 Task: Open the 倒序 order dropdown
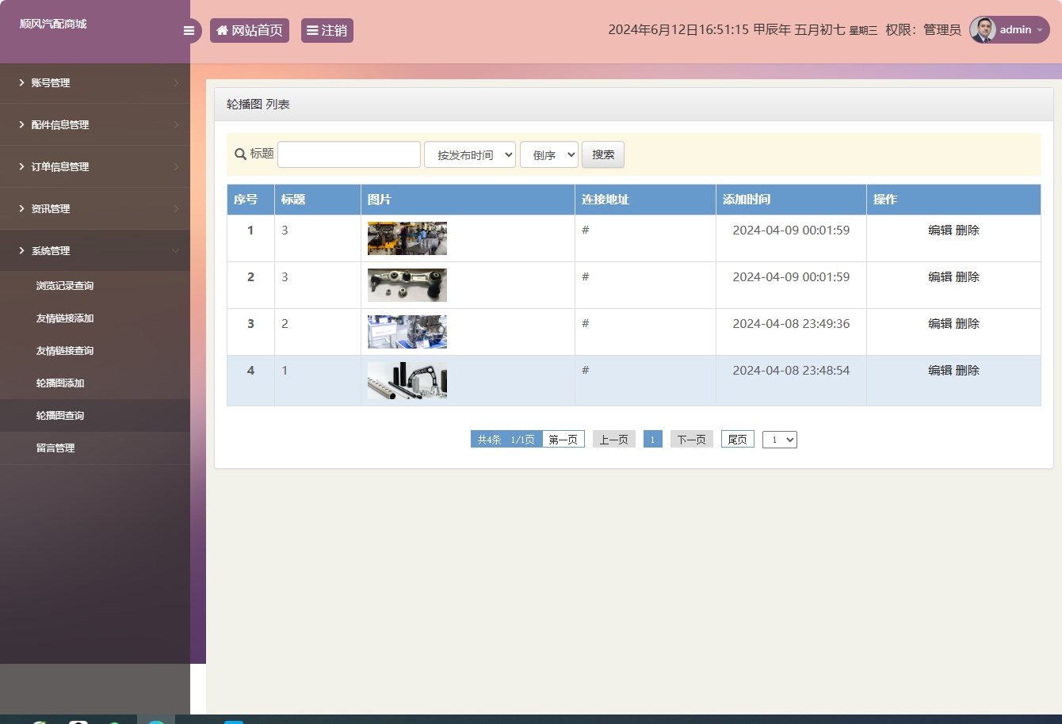549,155
